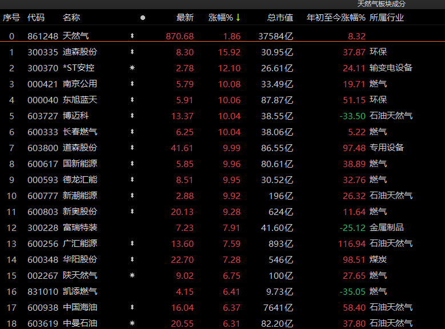Viewport: 445px width, 329px height.
Task: Click marker icon in 南京公用 row
Action: 132,84
